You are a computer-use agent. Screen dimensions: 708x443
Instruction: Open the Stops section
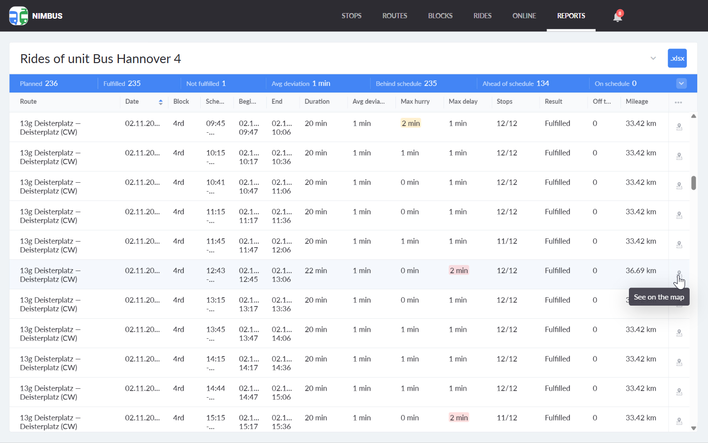coord(351,16)
